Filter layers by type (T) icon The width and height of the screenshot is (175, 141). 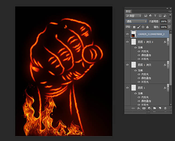[x=155, y=16]
